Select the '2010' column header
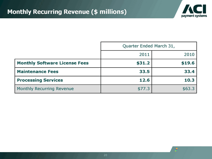The height and width of the screenshot is (159, 212). pos(174,55)
